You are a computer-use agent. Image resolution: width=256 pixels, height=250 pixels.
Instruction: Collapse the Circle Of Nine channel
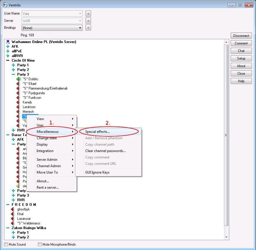8,60
